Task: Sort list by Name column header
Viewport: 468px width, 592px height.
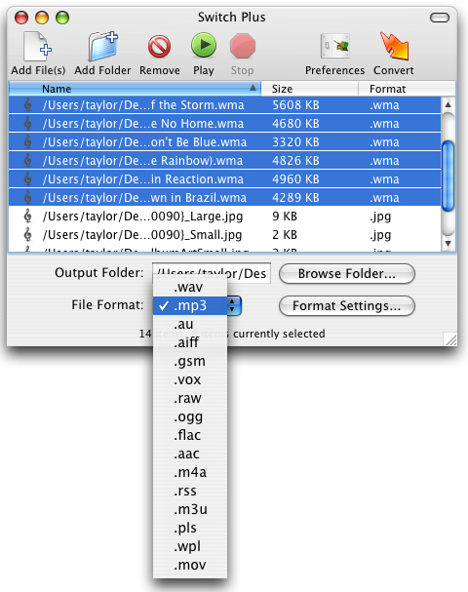Action: (135, 89)
